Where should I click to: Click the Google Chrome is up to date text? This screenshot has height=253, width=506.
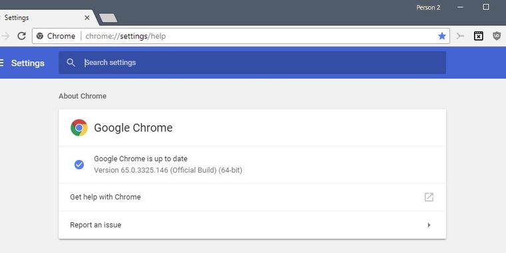[140, 158]
